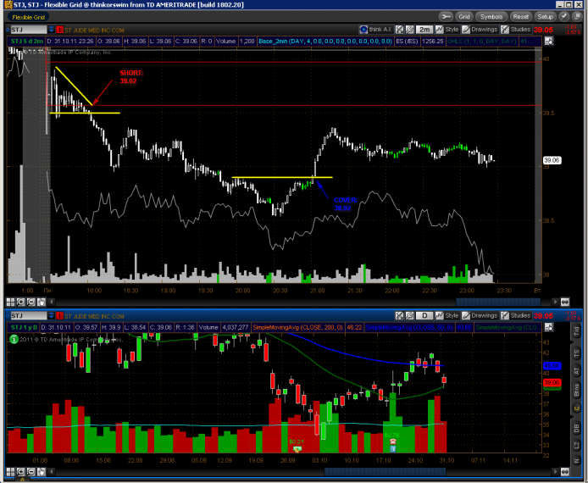
Task: Open chart settings wrench in lower chart toolbar
Action: click(x=409, y=316)
